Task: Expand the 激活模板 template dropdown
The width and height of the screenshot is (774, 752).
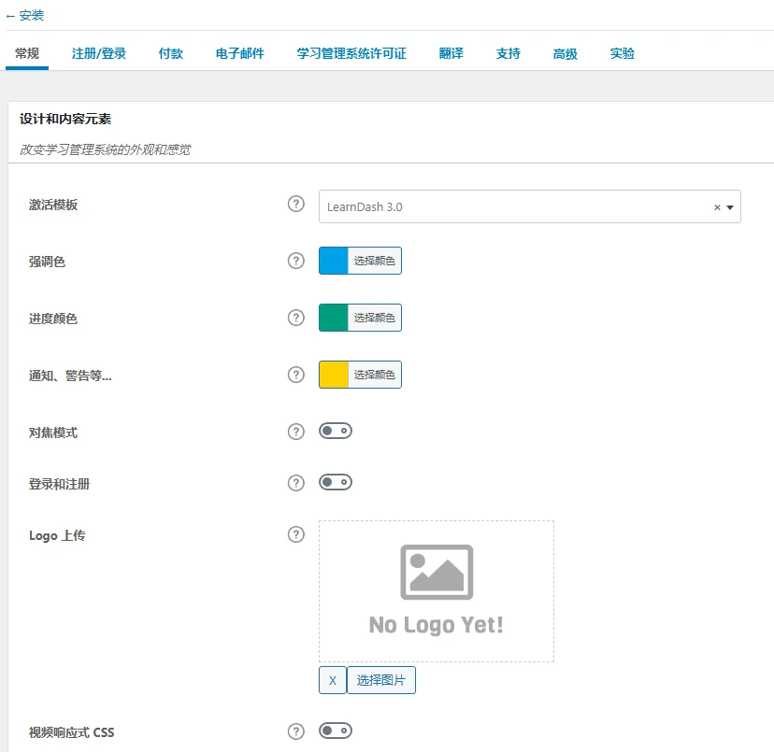Action: coord(729,206)
